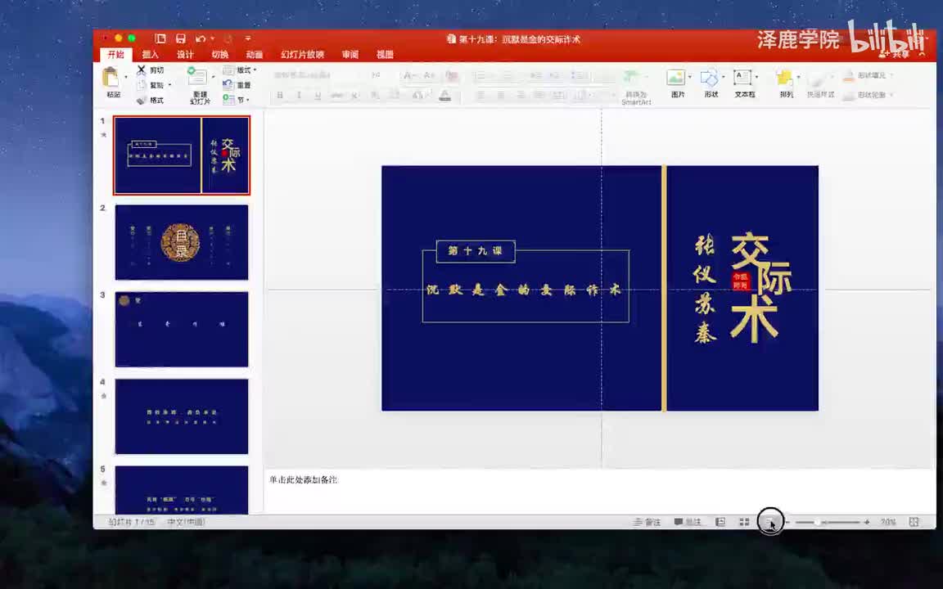The image size is (943, 589).
Task: Click the Reading view icon under cursor
Action: click(x=769, y=522)
